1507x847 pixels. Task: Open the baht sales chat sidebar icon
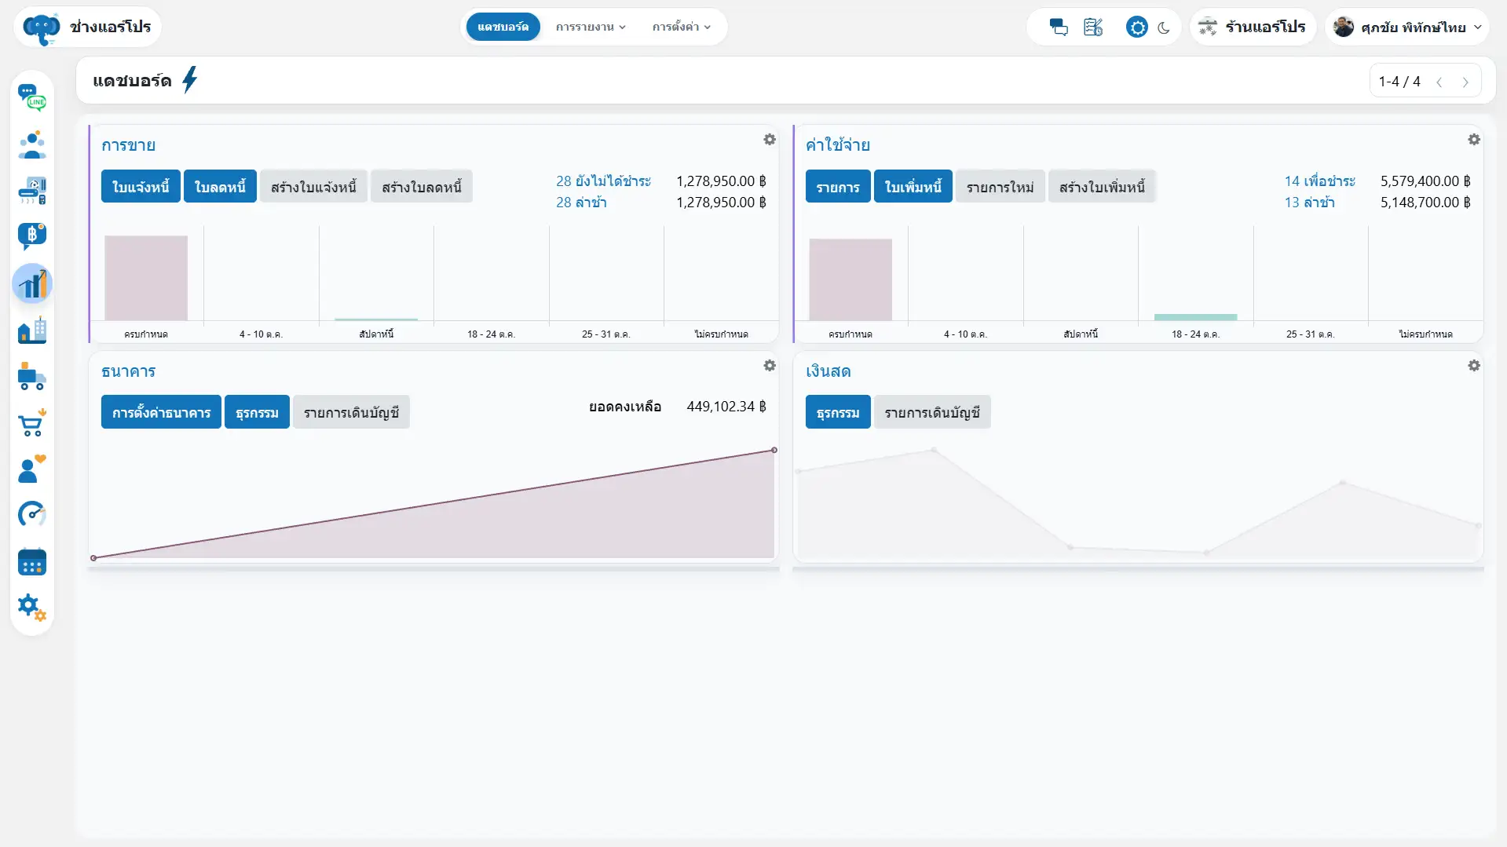coord(32,236)
